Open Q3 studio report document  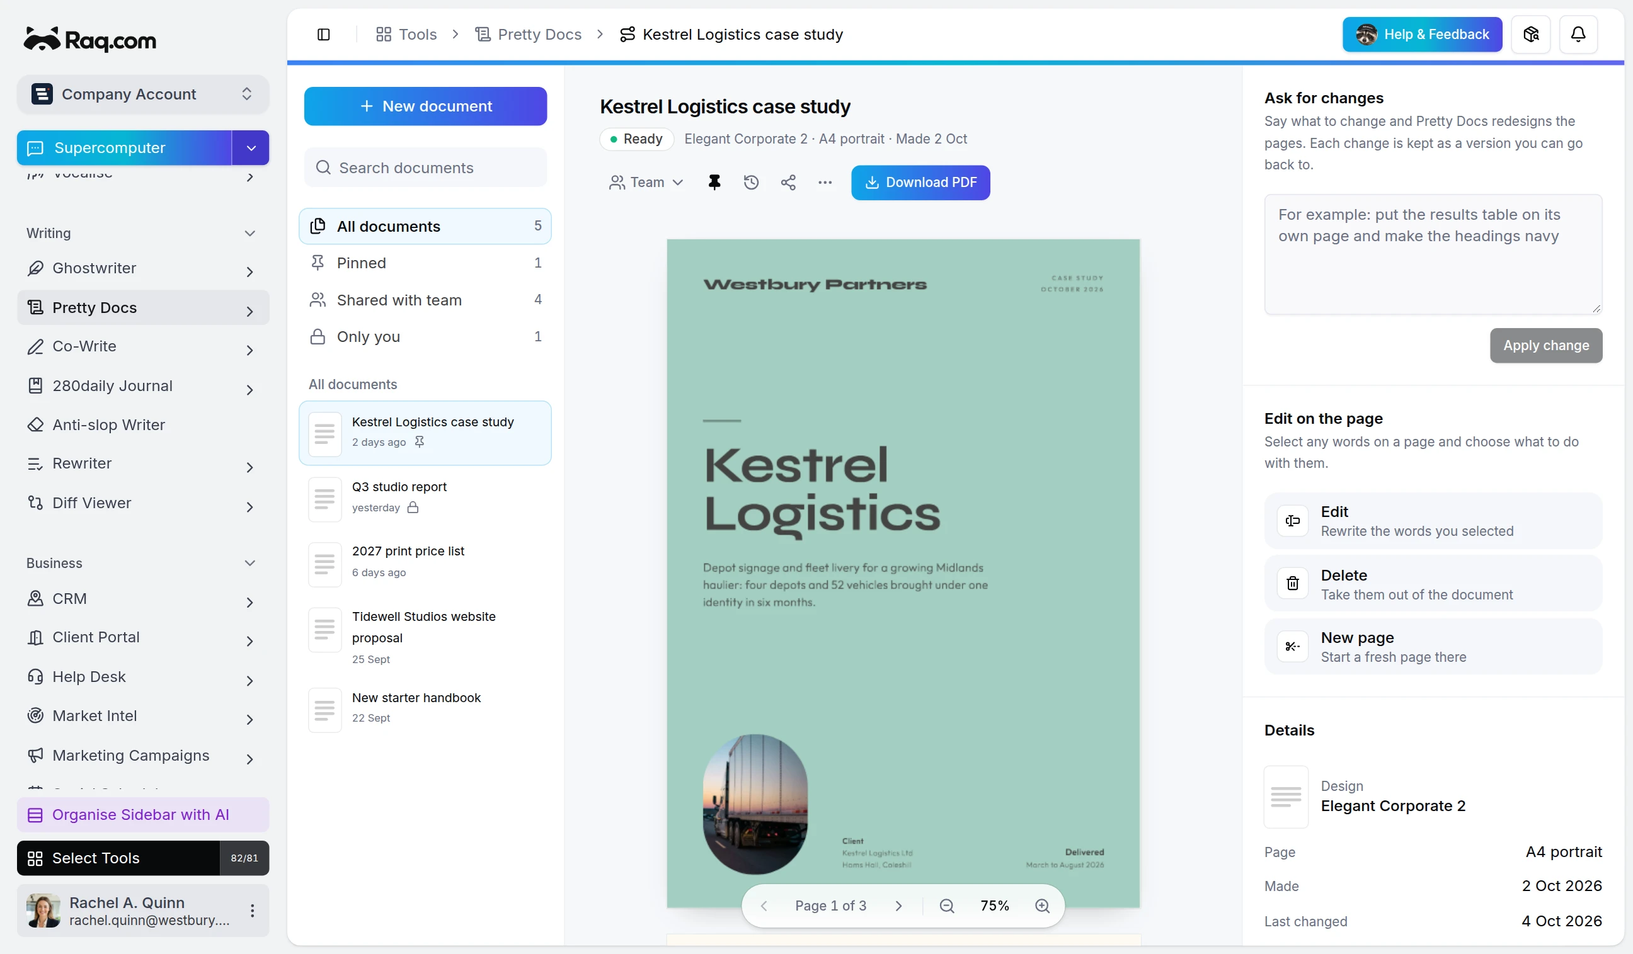coord(425,498)
